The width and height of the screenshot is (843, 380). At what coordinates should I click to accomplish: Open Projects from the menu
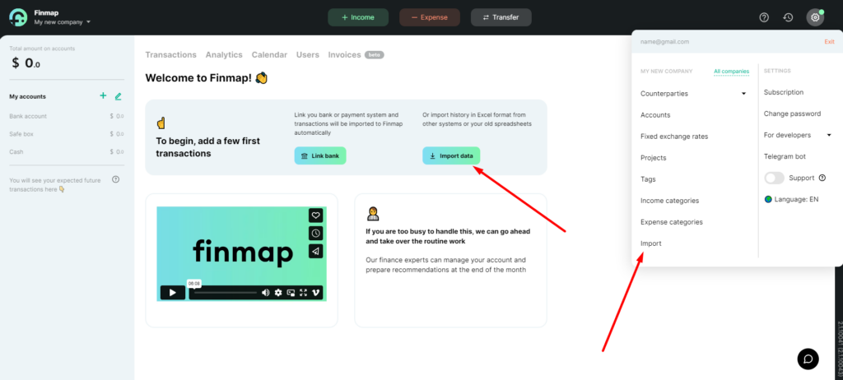[x=653, y=158]
